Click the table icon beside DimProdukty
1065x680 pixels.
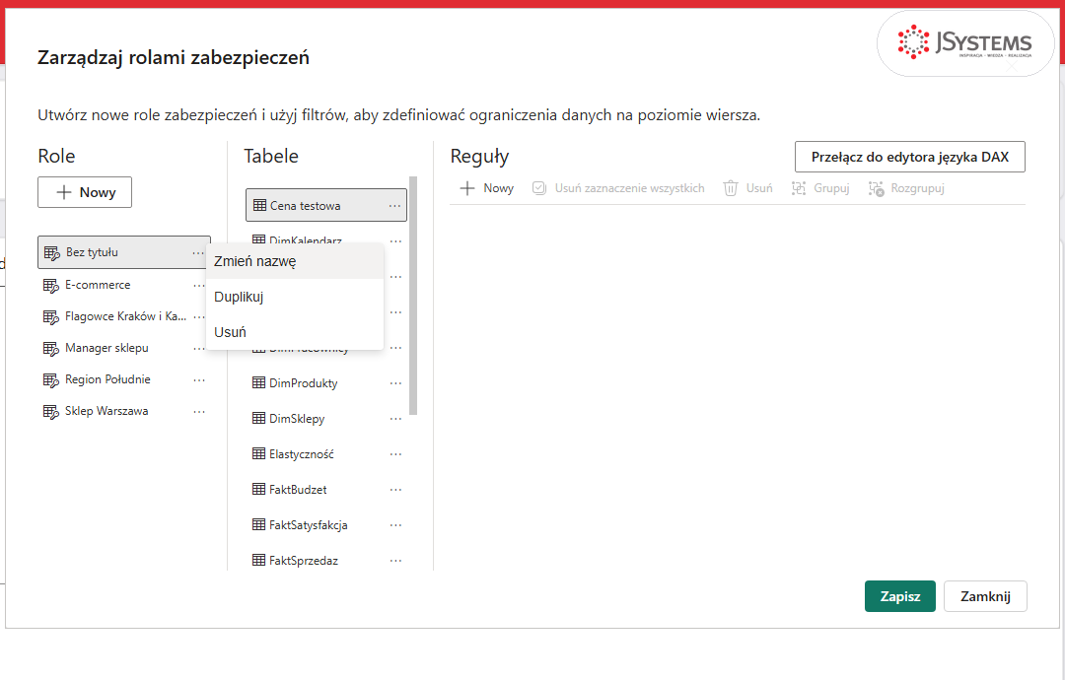point(258,382)
